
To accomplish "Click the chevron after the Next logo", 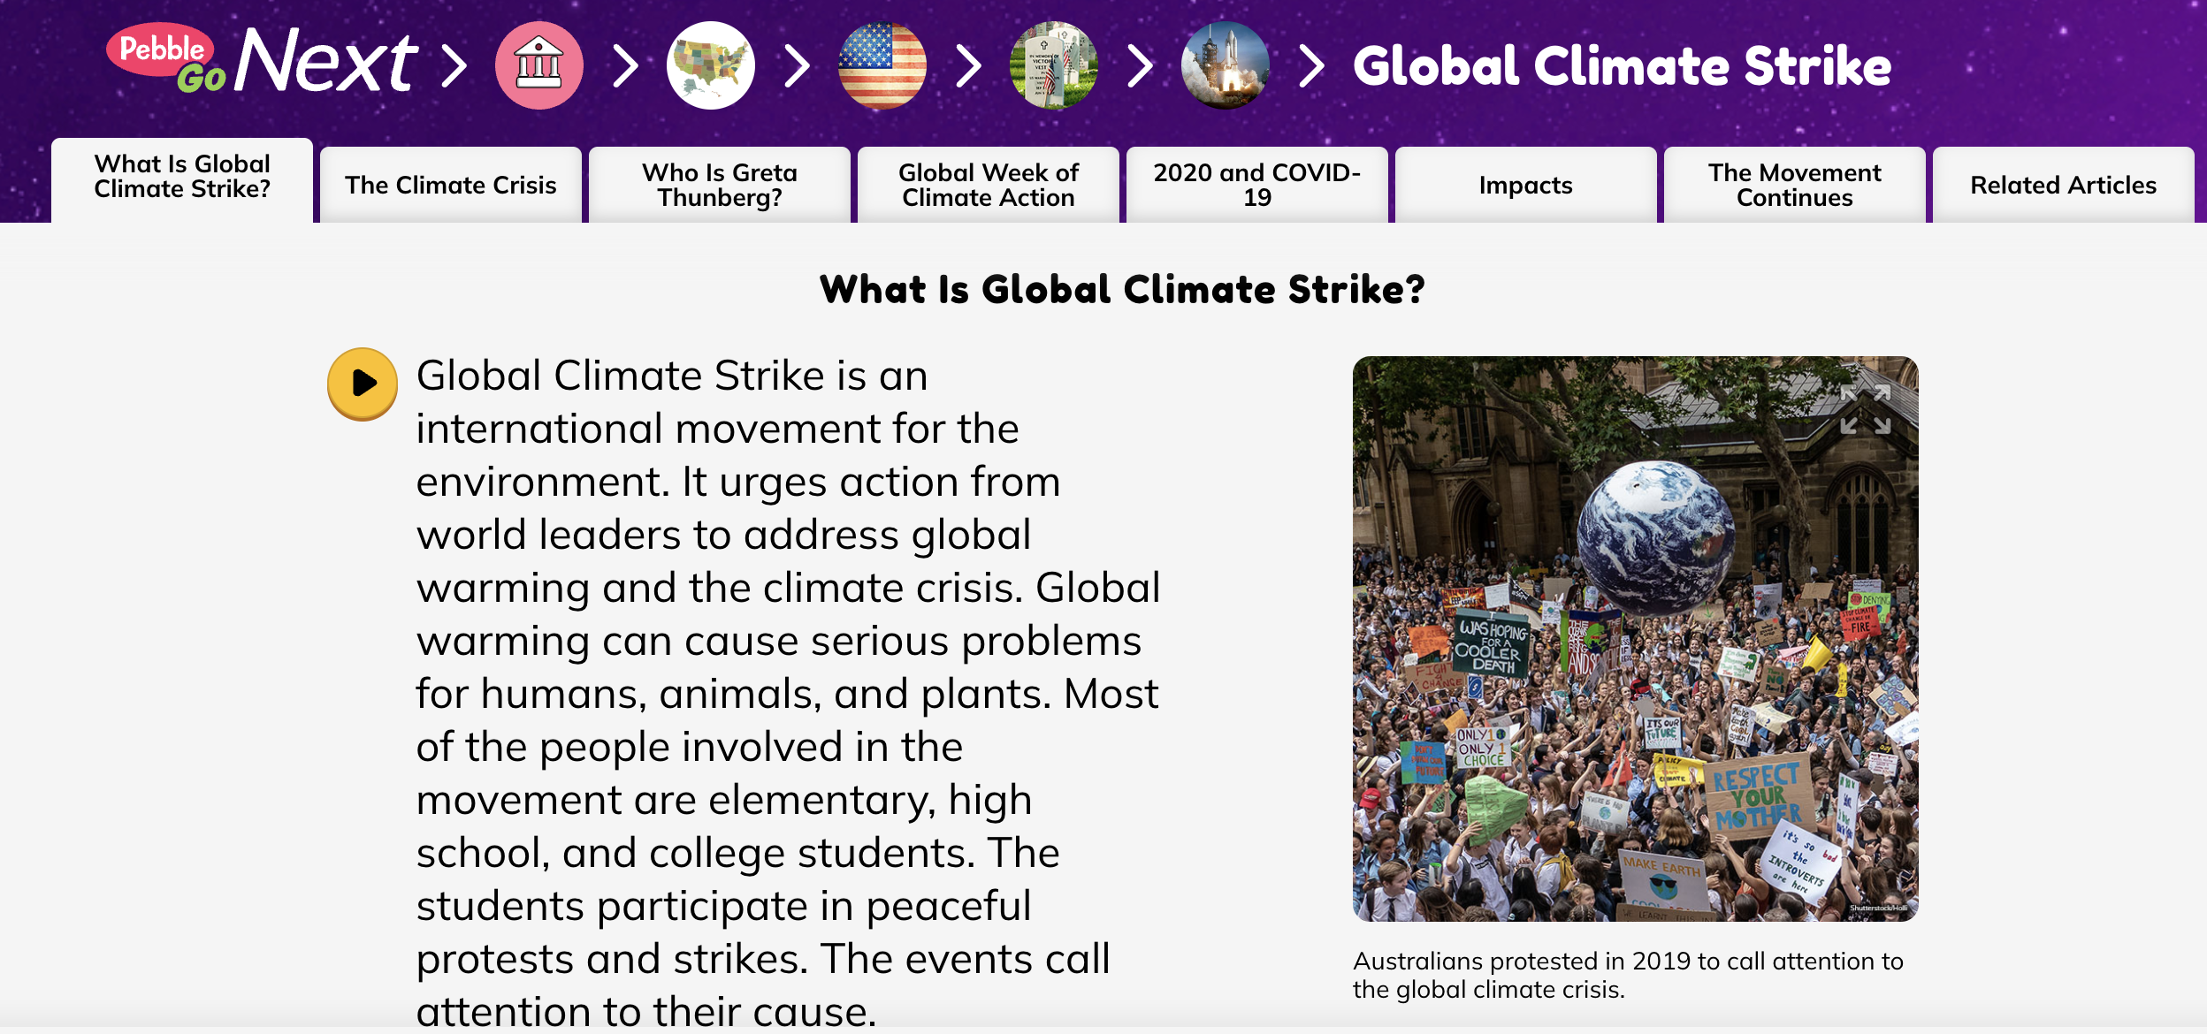I will click(454, 65).
